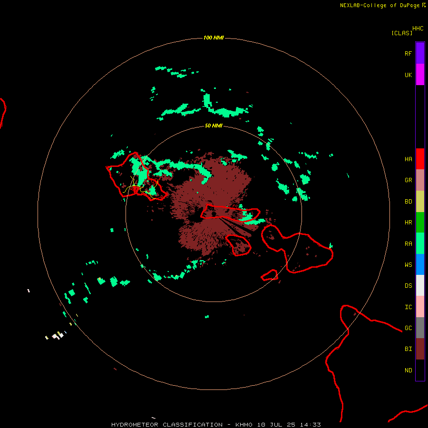Click the ND legend label
The image size is (428, 428).
tap(408, 370)
